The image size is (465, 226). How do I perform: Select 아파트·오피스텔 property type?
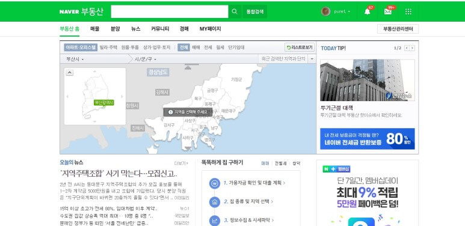click(x=81, y=47)
